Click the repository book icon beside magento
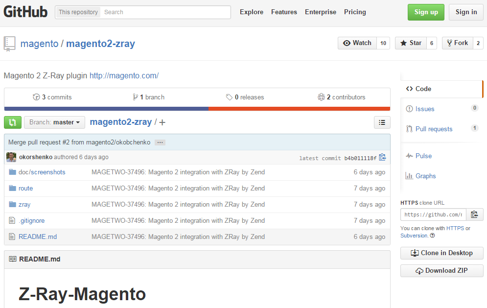This screenshot has height=308, width=487. pyautogui.click(x=9, y=44)
